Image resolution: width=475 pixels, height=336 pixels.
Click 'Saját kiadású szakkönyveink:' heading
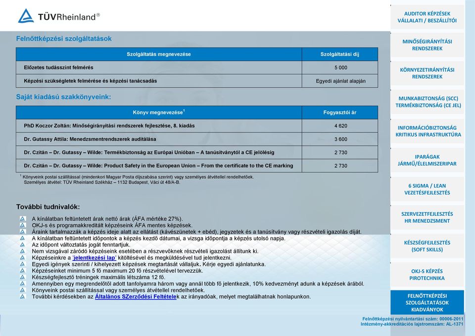[x=64, y=97]
